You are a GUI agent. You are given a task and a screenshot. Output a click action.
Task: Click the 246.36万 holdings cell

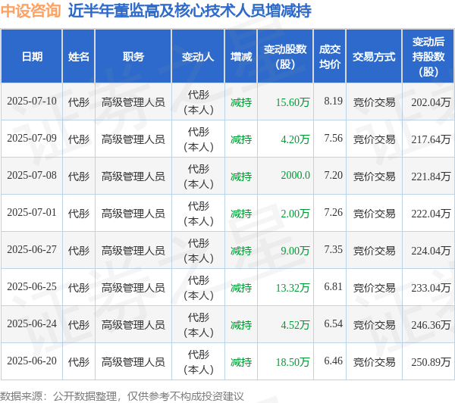point(431,325)
